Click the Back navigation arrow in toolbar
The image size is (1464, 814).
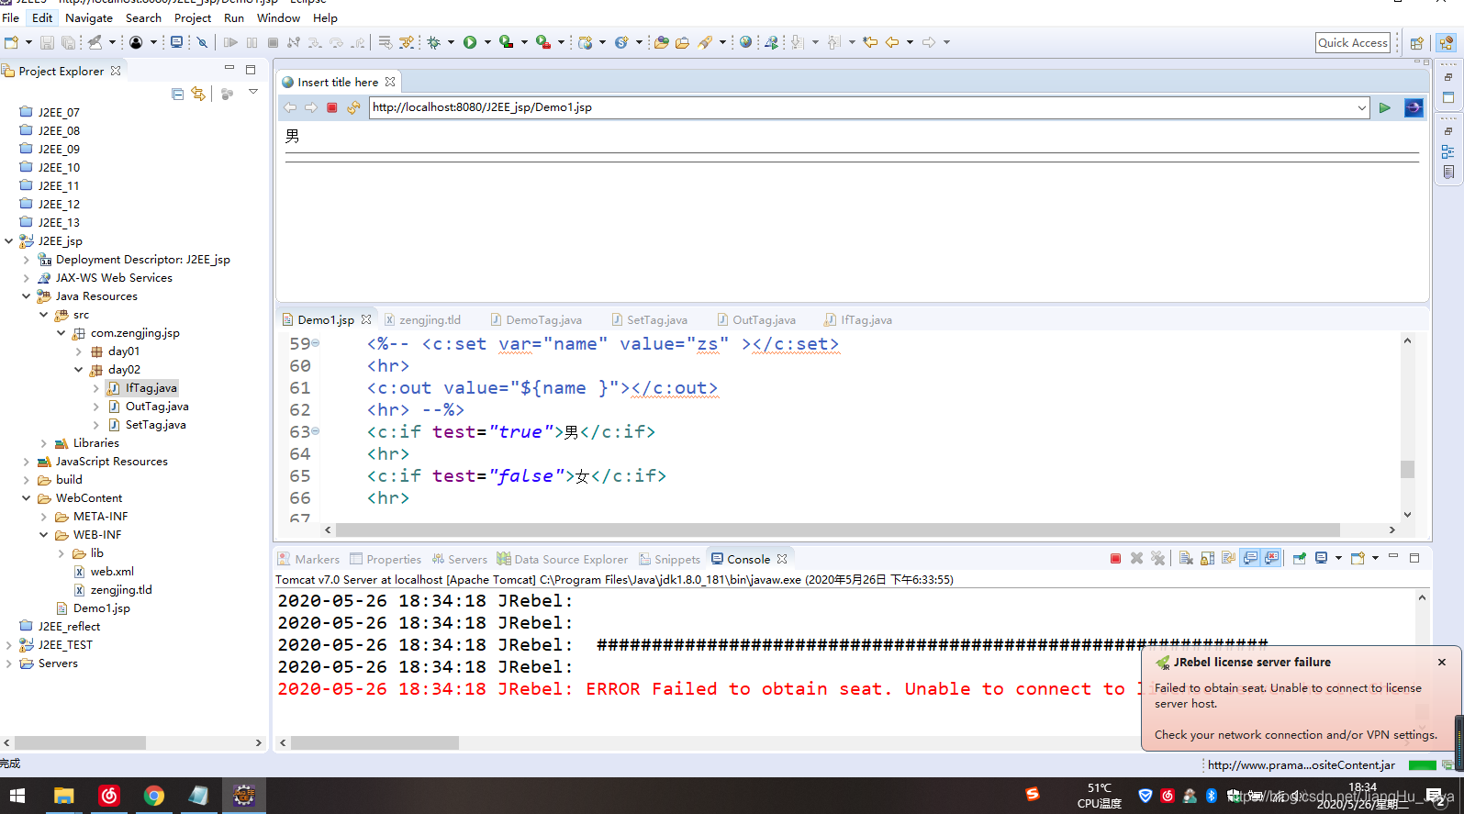892,42
